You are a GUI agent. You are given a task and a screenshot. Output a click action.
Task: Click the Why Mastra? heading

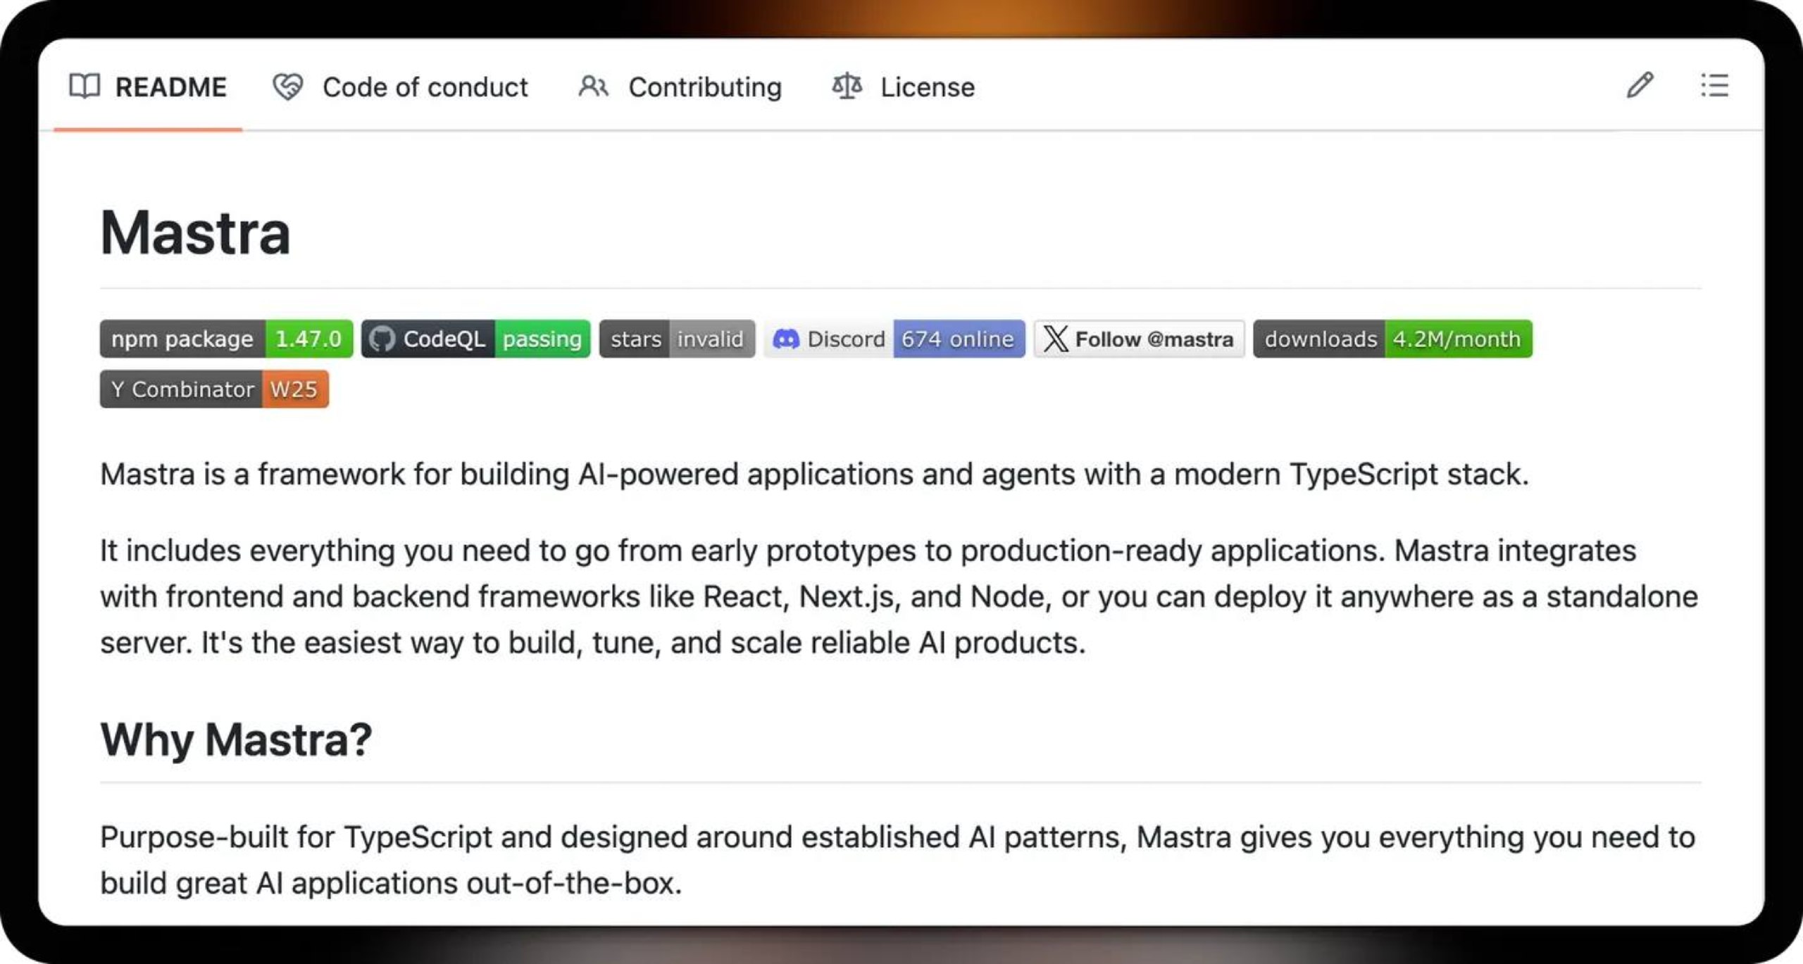pos(236,739)
